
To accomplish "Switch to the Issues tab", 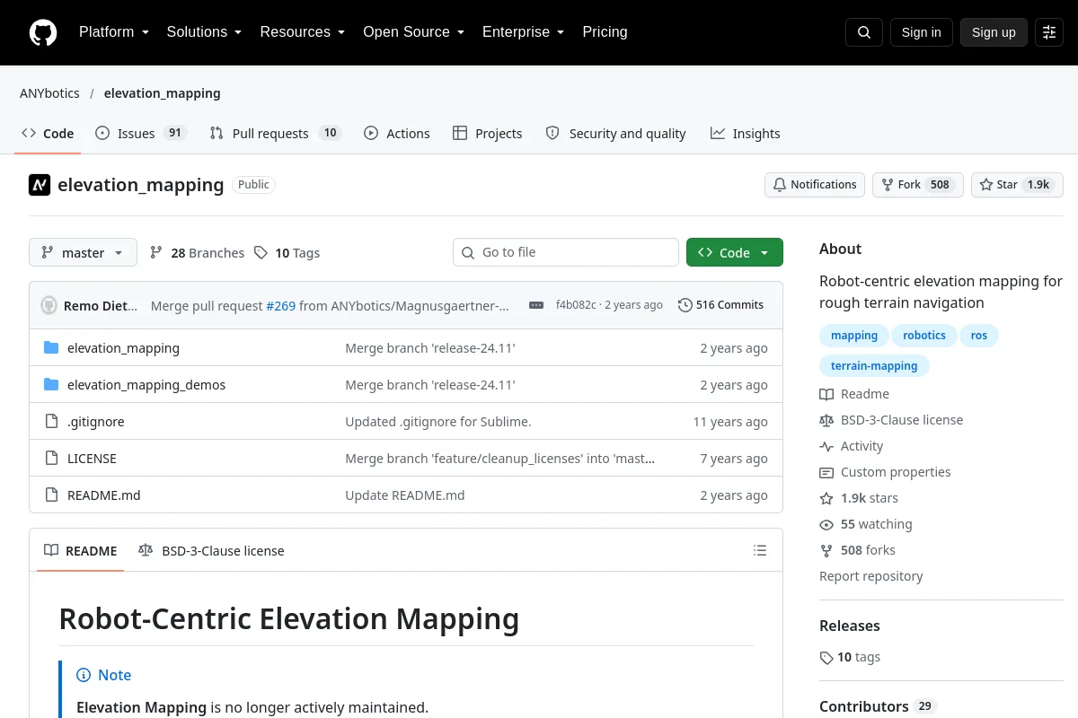I will coord(140,133).
